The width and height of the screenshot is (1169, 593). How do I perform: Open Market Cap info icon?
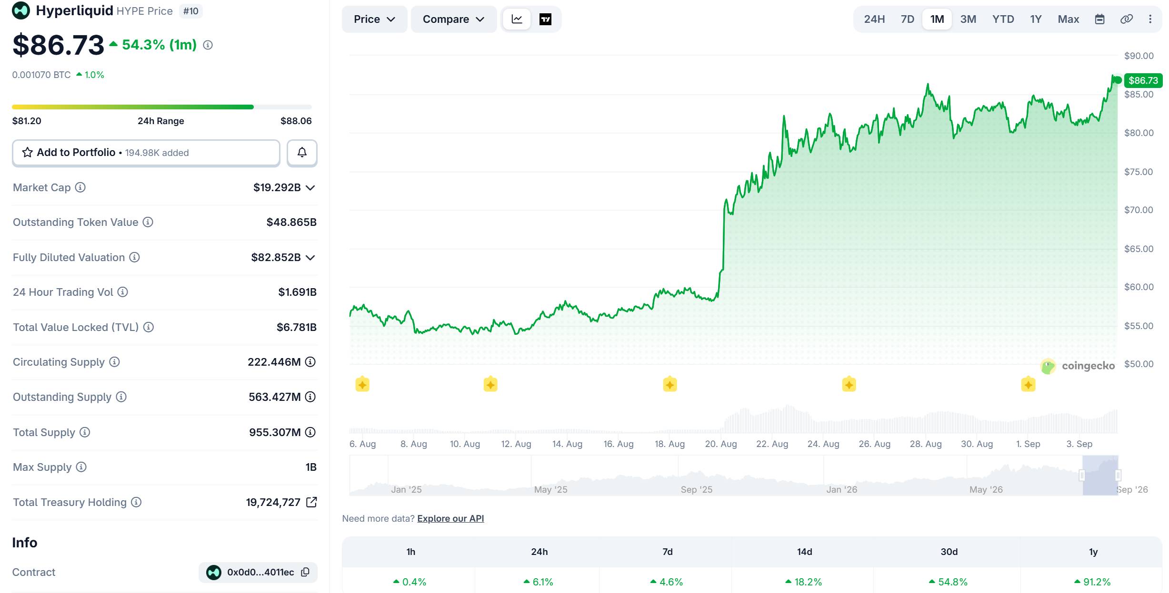[x=80, y=187]
